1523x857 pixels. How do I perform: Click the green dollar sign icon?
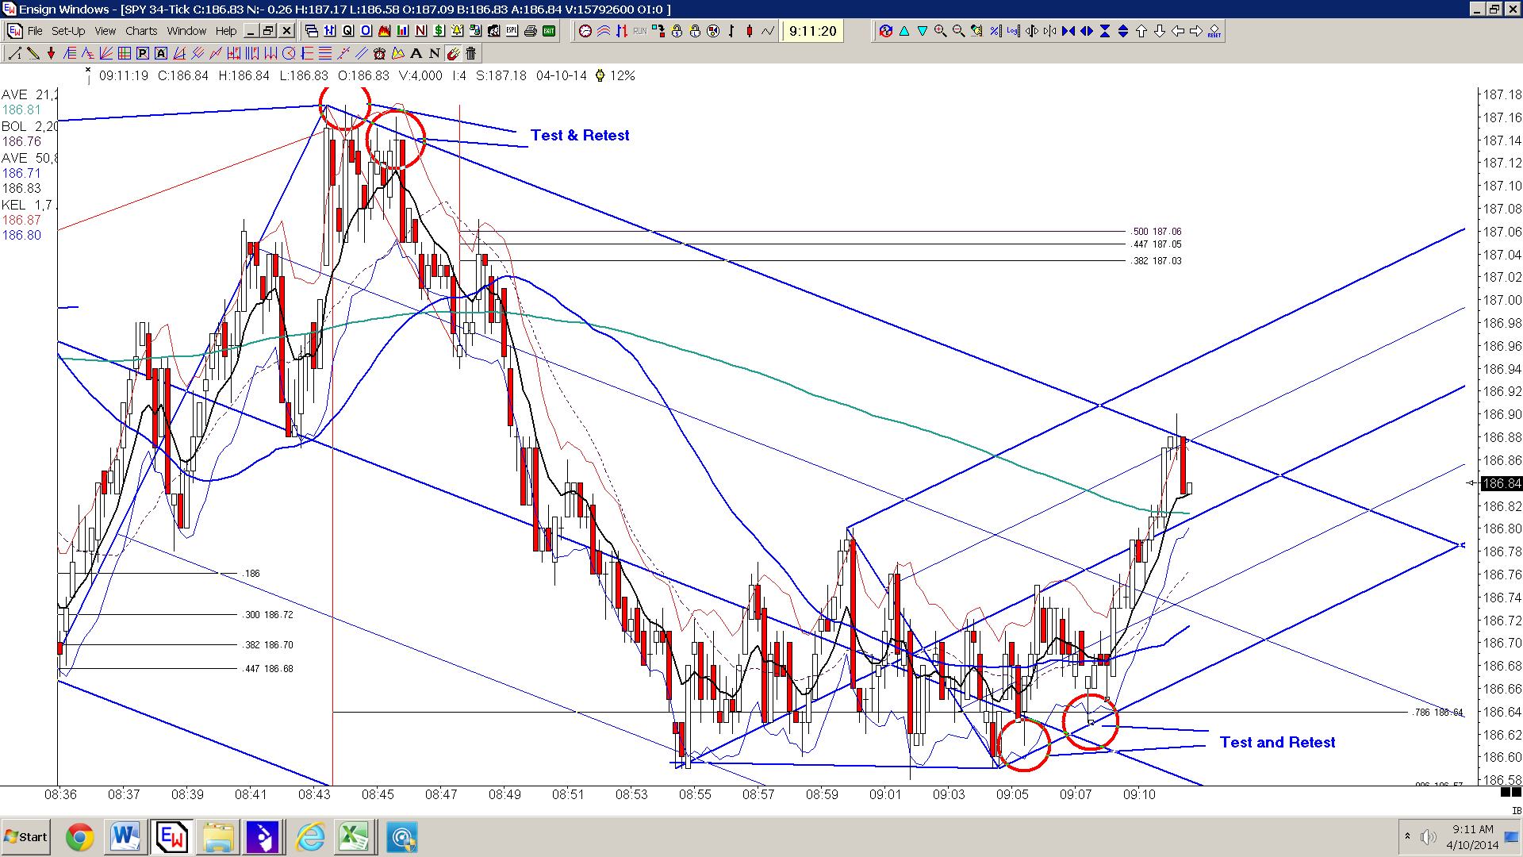(x=439, y=31)
